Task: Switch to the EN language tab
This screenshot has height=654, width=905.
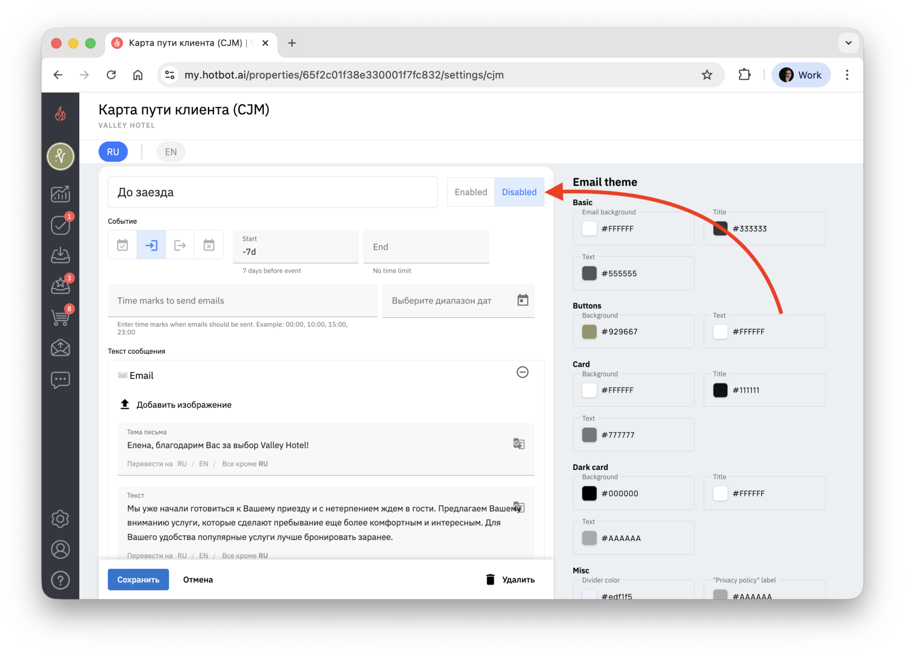Action: point(171,152)
